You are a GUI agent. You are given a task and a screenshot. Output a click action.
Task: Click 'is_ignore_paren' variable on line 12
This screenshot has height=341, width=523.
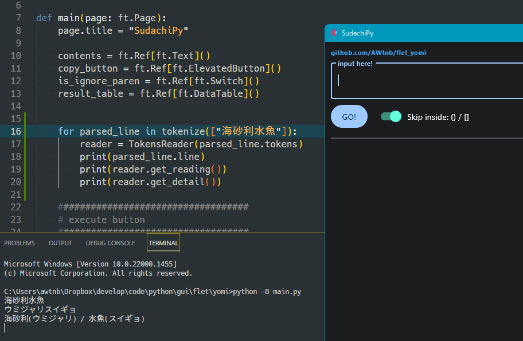pyautogui.click(x=99, y=81)
